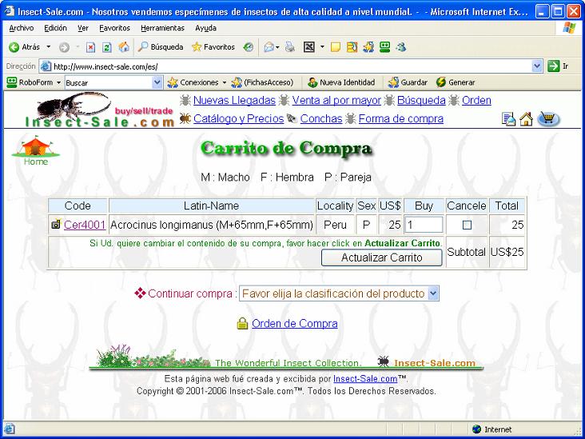The width and height of the screenshot is (585, 439).
Task: Click the browser Refresh toolbar icon
Action: coord(106,47)
